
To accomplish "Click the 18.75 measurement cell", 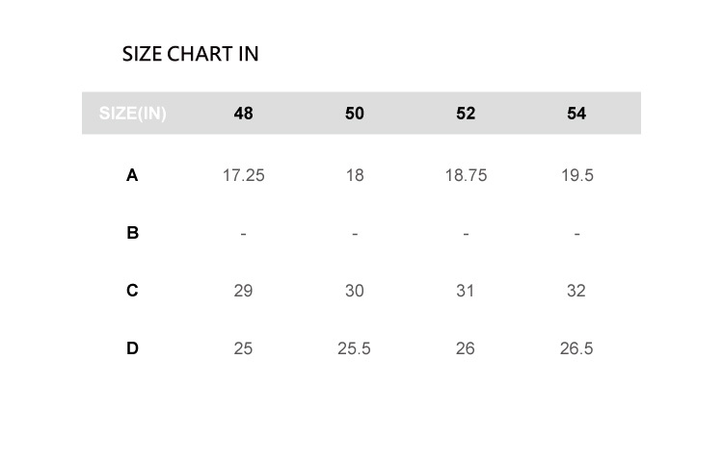I will 466,175.
